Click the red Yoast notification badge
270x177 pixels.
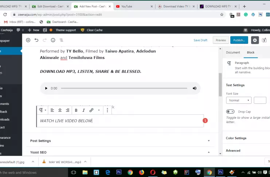205,121
